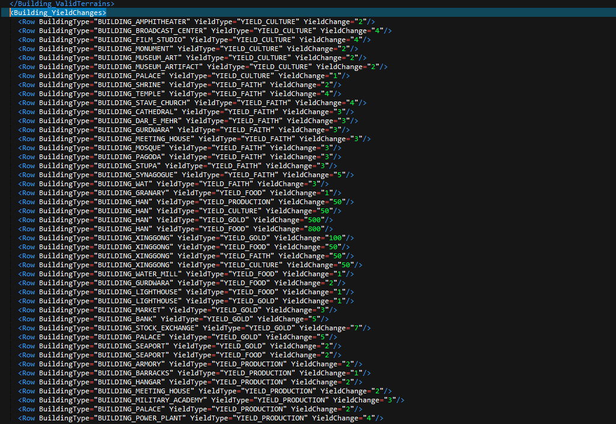Click the "BUILDING_BANK" value
Viewport: 616px width, 424px height.
click(x=125, y=320)
